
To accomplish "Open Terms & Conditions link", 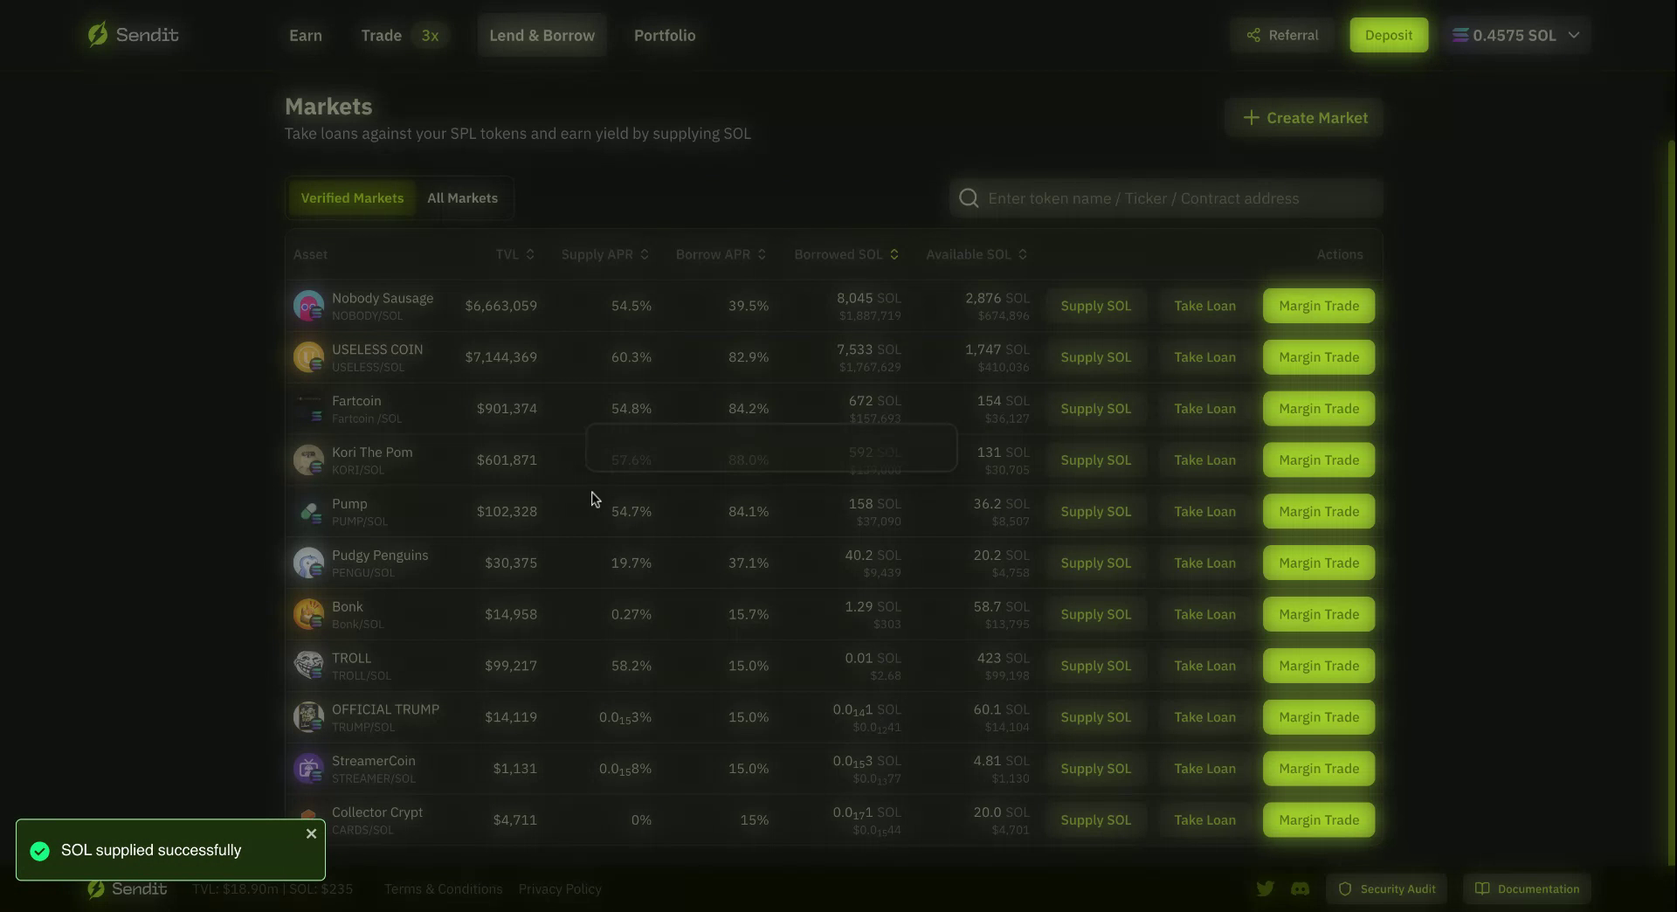I will tap(443, 888).
